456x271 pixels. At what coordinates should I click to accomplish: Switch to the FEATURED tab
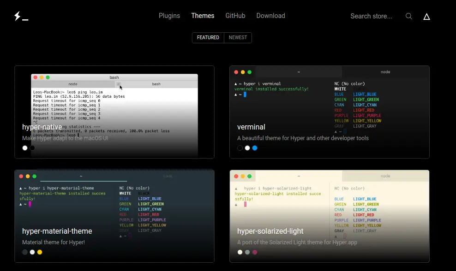click(208, 37)
